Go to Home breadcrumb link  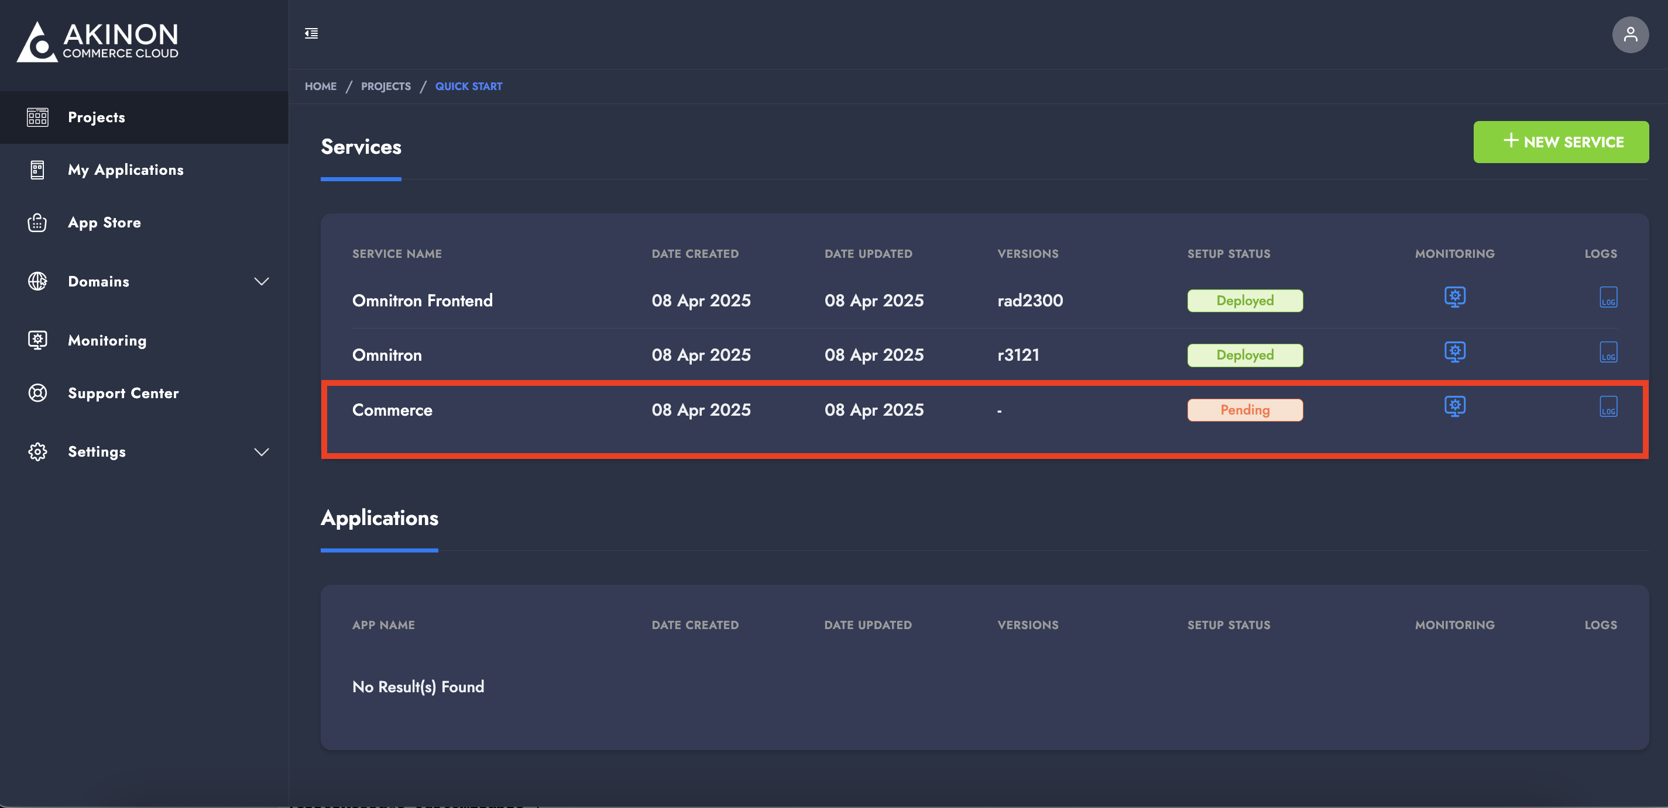click(x=321, y=87)
